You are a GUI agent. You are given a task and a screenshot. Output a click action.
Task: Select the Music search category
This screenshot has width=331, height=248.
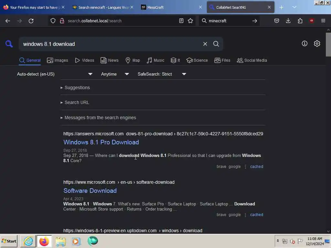coord(155,60)
